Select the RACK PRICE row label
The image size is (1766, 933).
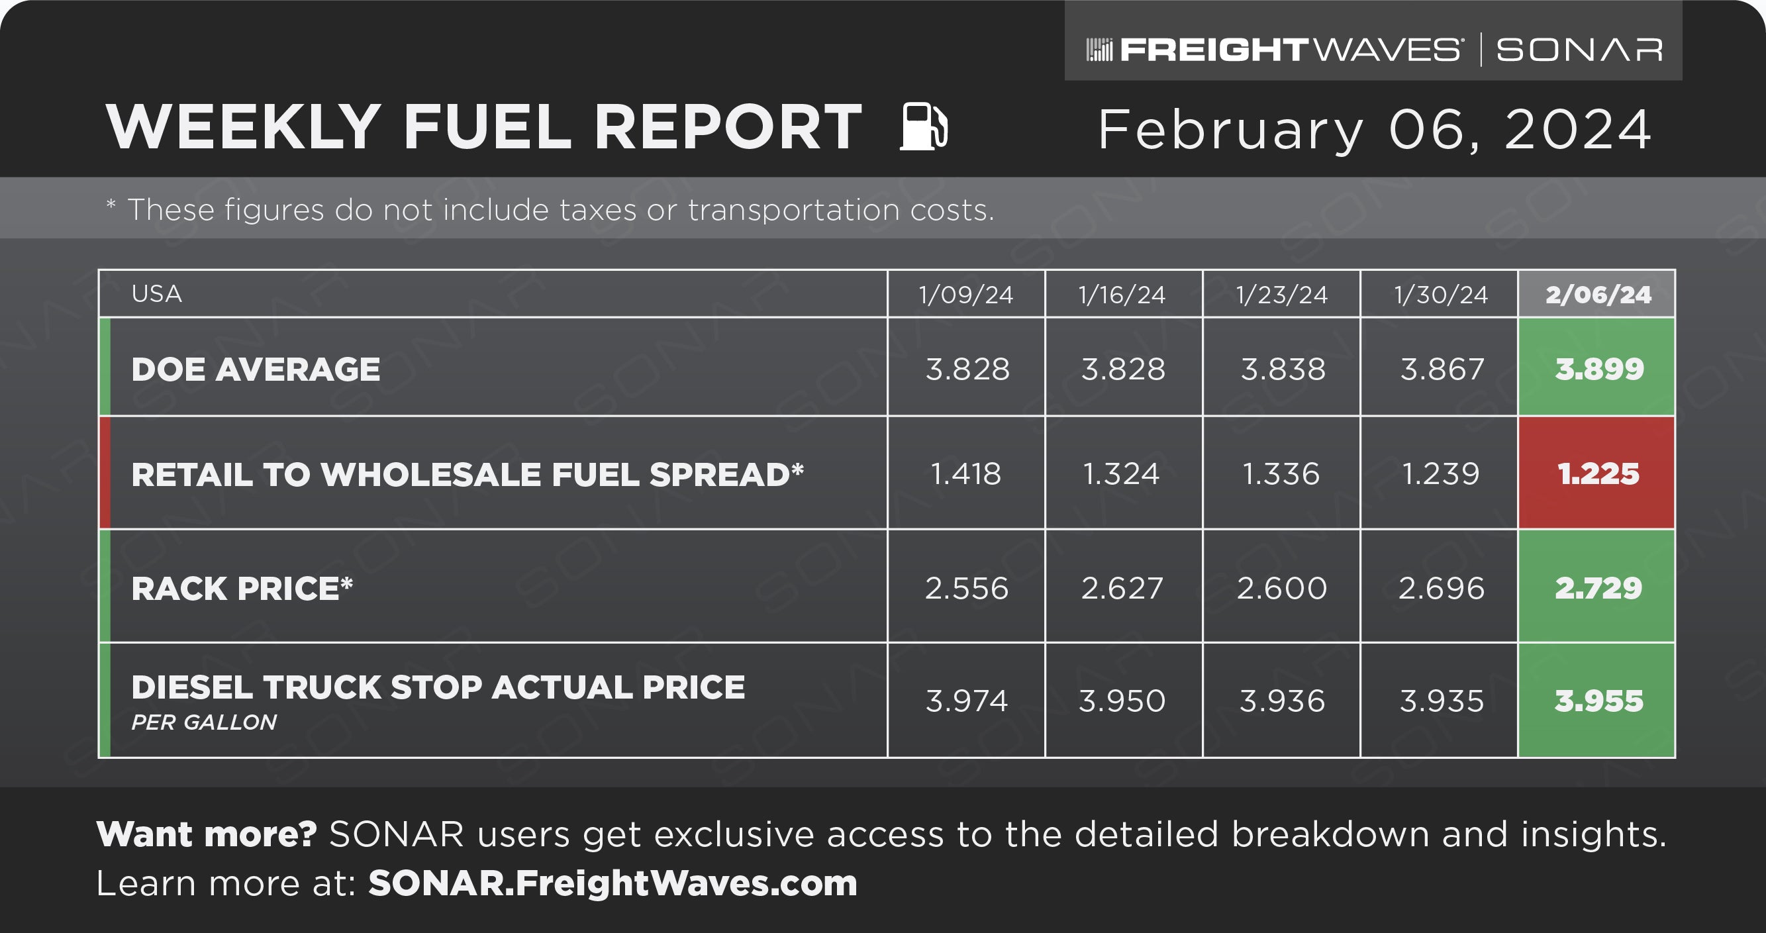tap(242, 588)
